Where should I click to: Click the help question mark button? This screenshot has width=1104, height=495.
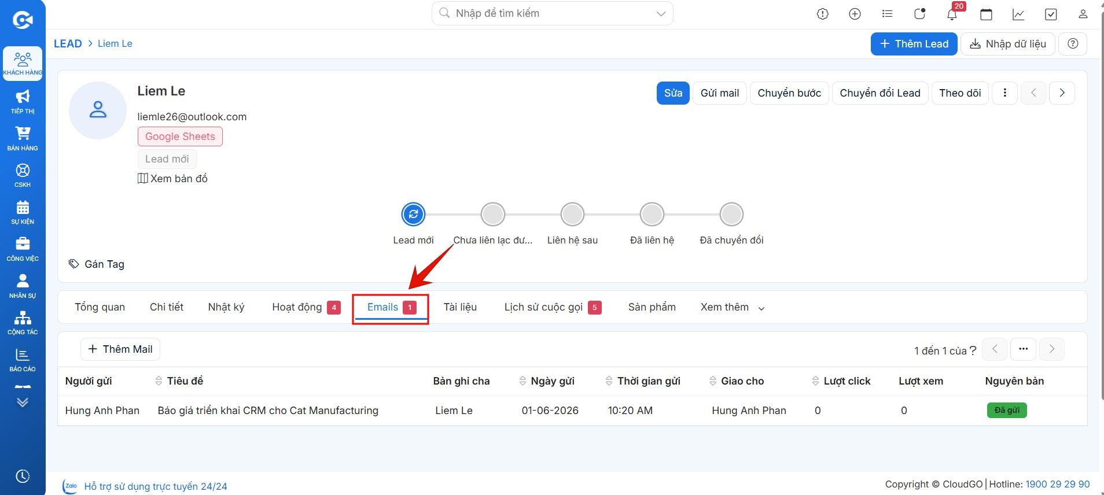coord(1073,44)
